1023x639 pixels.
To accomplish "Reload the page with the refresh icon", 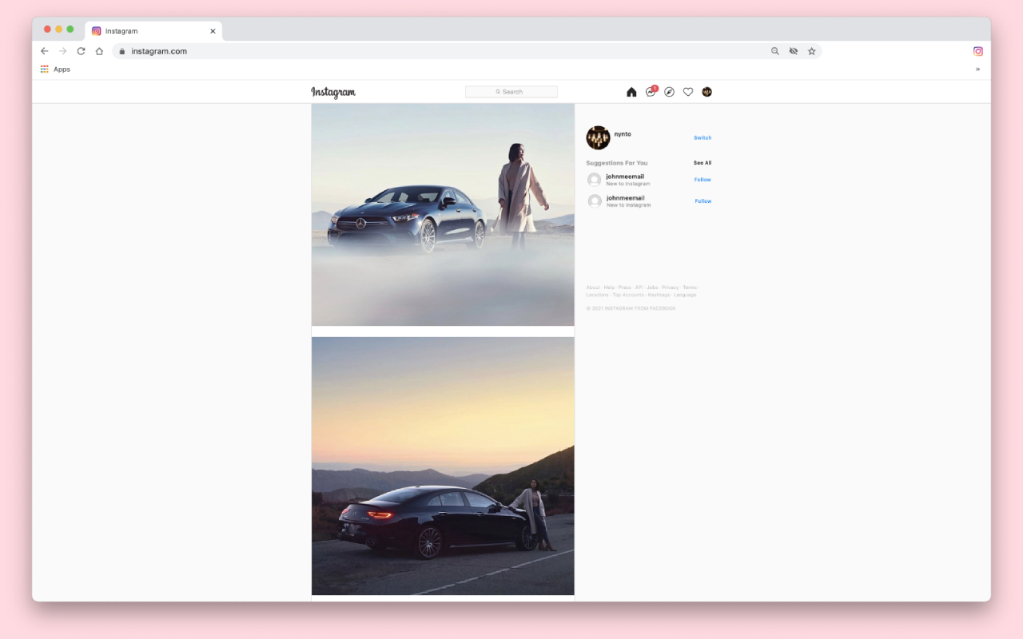I will click(81, 50).
